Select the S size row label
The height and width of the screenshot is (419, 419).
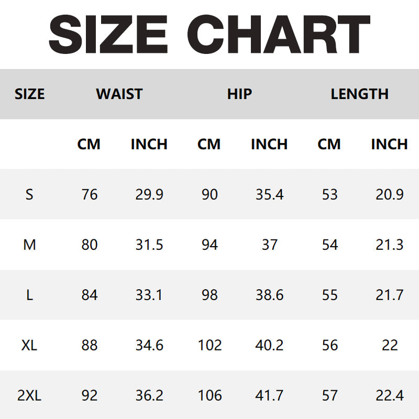29,194
